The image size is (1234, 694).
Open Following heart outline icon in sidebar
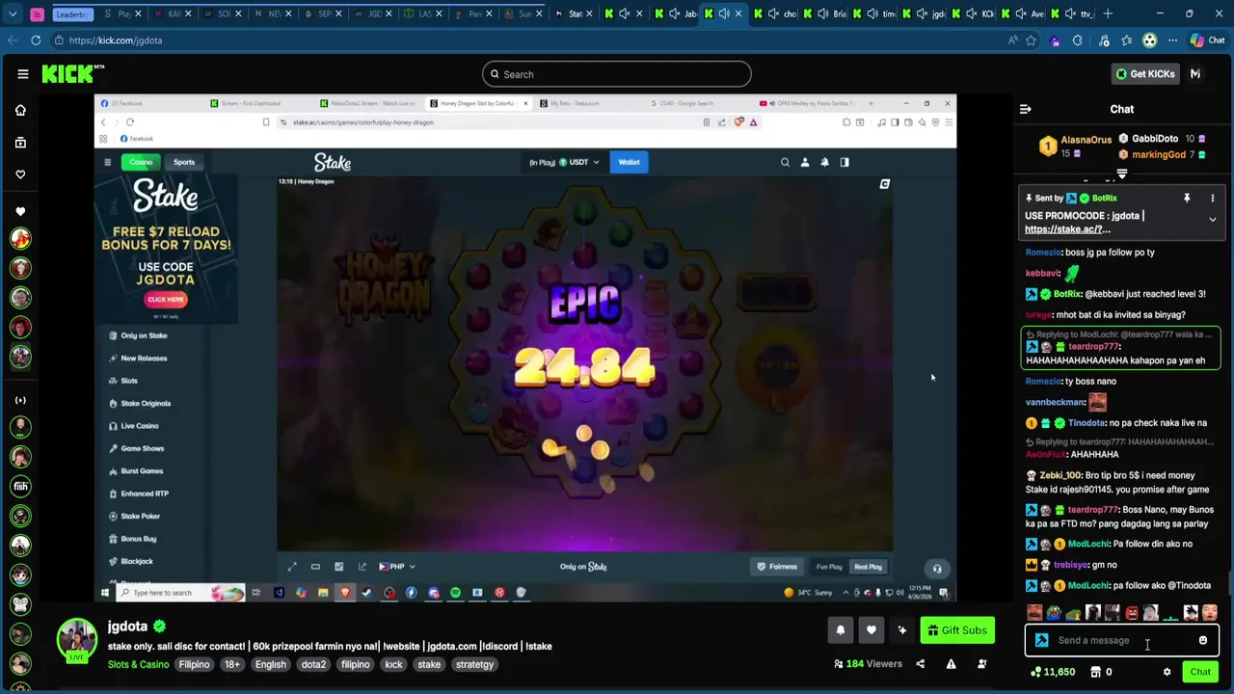point(20,174)
